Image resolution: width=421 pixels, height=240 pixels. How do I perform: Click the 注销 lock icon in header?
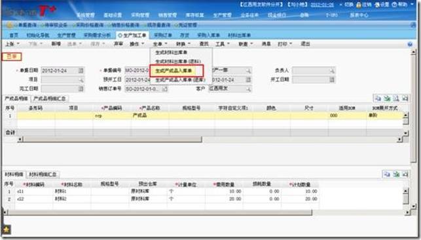click(359, 5)
